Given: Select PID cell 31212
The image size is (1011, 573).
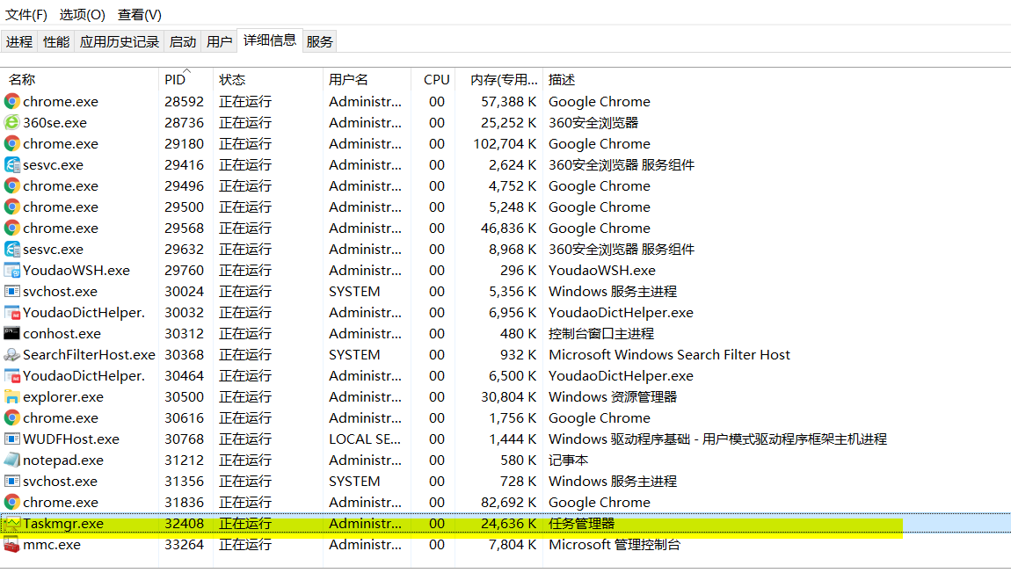Looking at the screenshot, I should 184,461.
